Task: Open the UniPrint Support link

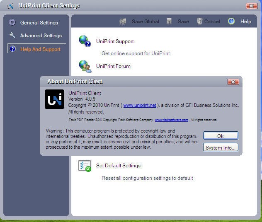Action: 115,41
